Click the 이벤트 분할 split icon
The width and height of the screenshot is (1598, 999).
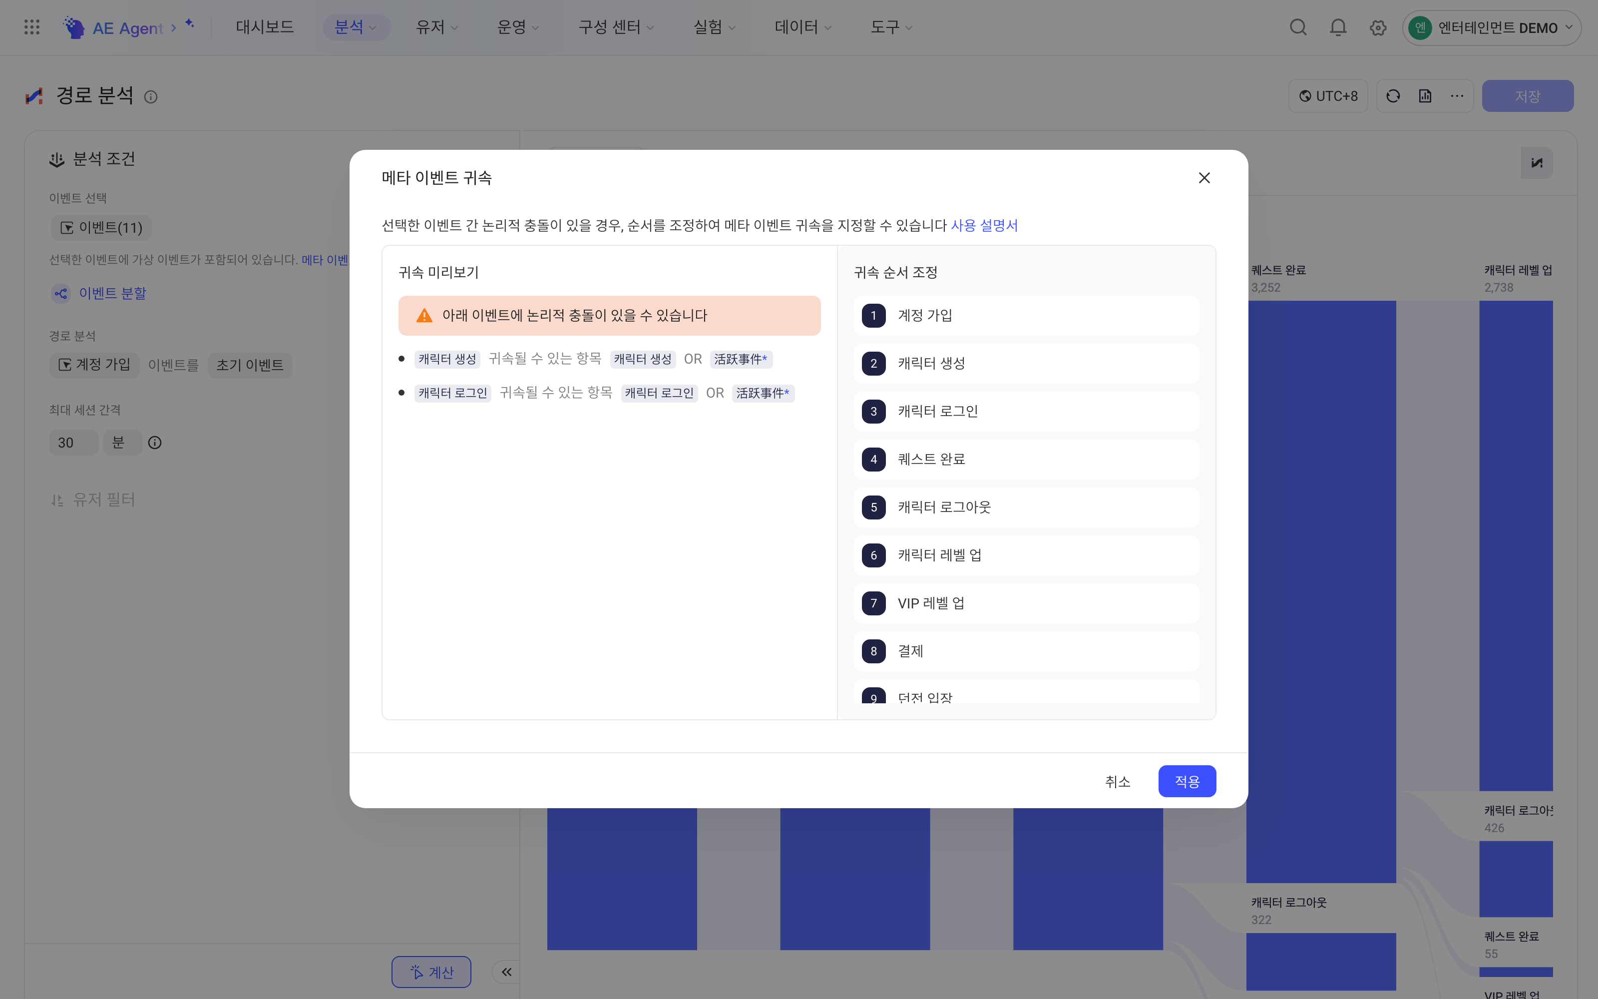click(x=61, y=293)
